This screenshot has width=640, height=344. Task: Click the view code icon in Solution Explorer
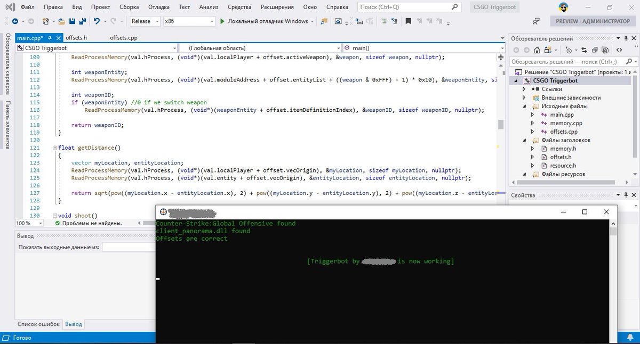pos(620,50)
